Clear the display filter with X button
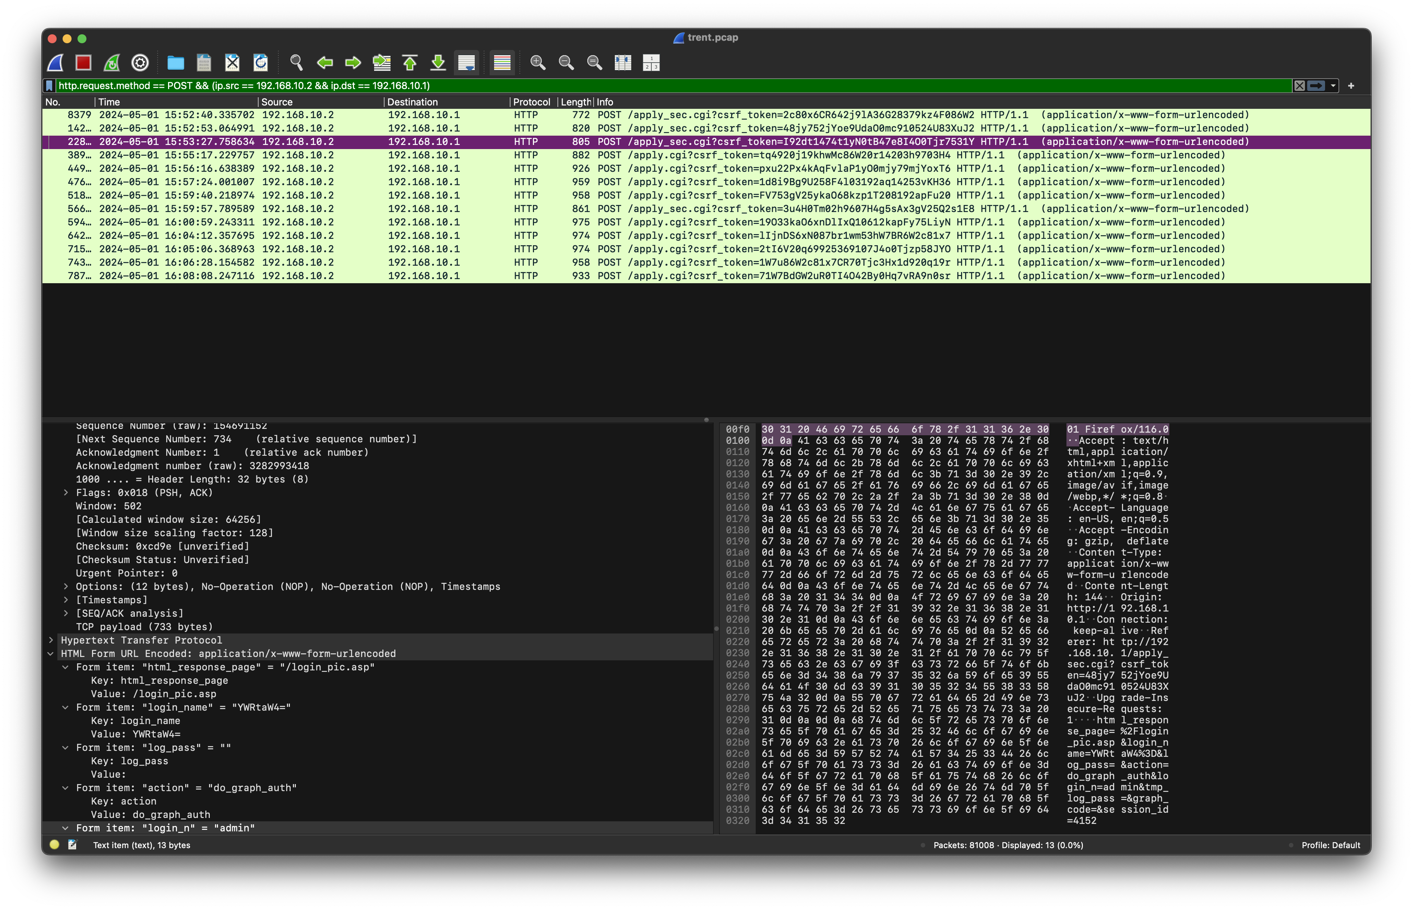 [1300, 86]
